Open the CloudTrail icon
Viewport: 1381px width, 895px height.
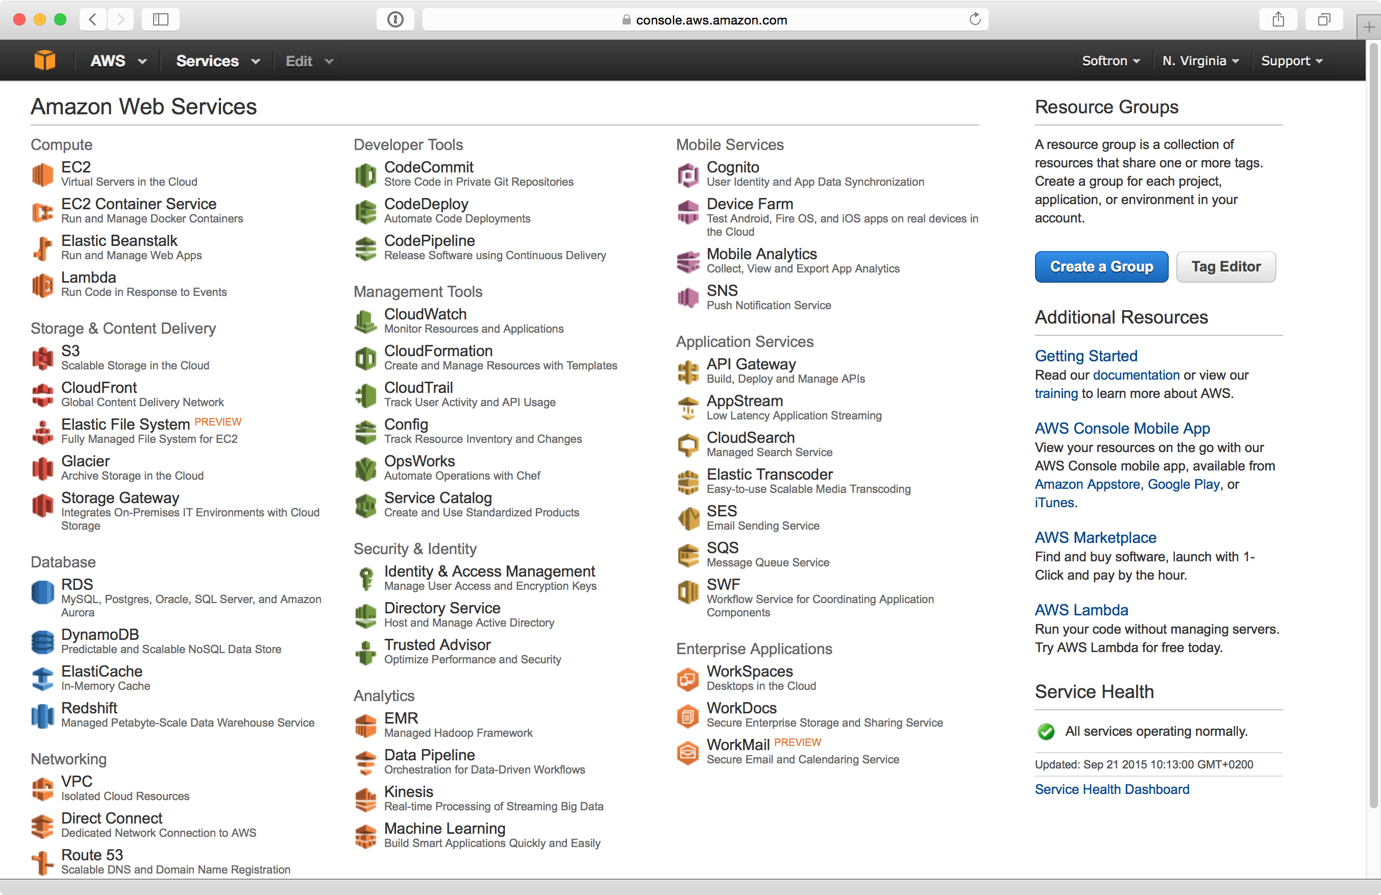coord(365,395)
